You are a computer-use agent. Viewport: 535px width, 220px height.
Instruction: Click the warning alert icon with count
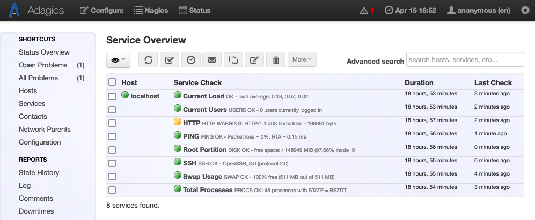click(x=367, y=10)
